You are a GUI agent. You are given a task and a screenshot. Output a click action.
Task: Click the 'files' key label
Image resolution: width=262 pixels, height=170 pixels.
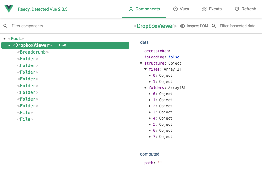point(154,69)
